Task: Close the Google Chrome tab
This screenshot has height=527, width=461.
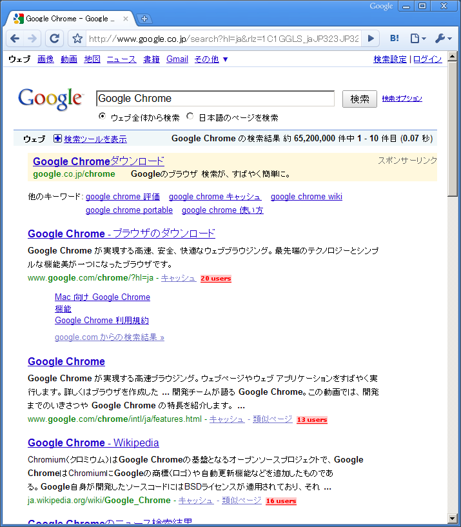Action: 125,19
